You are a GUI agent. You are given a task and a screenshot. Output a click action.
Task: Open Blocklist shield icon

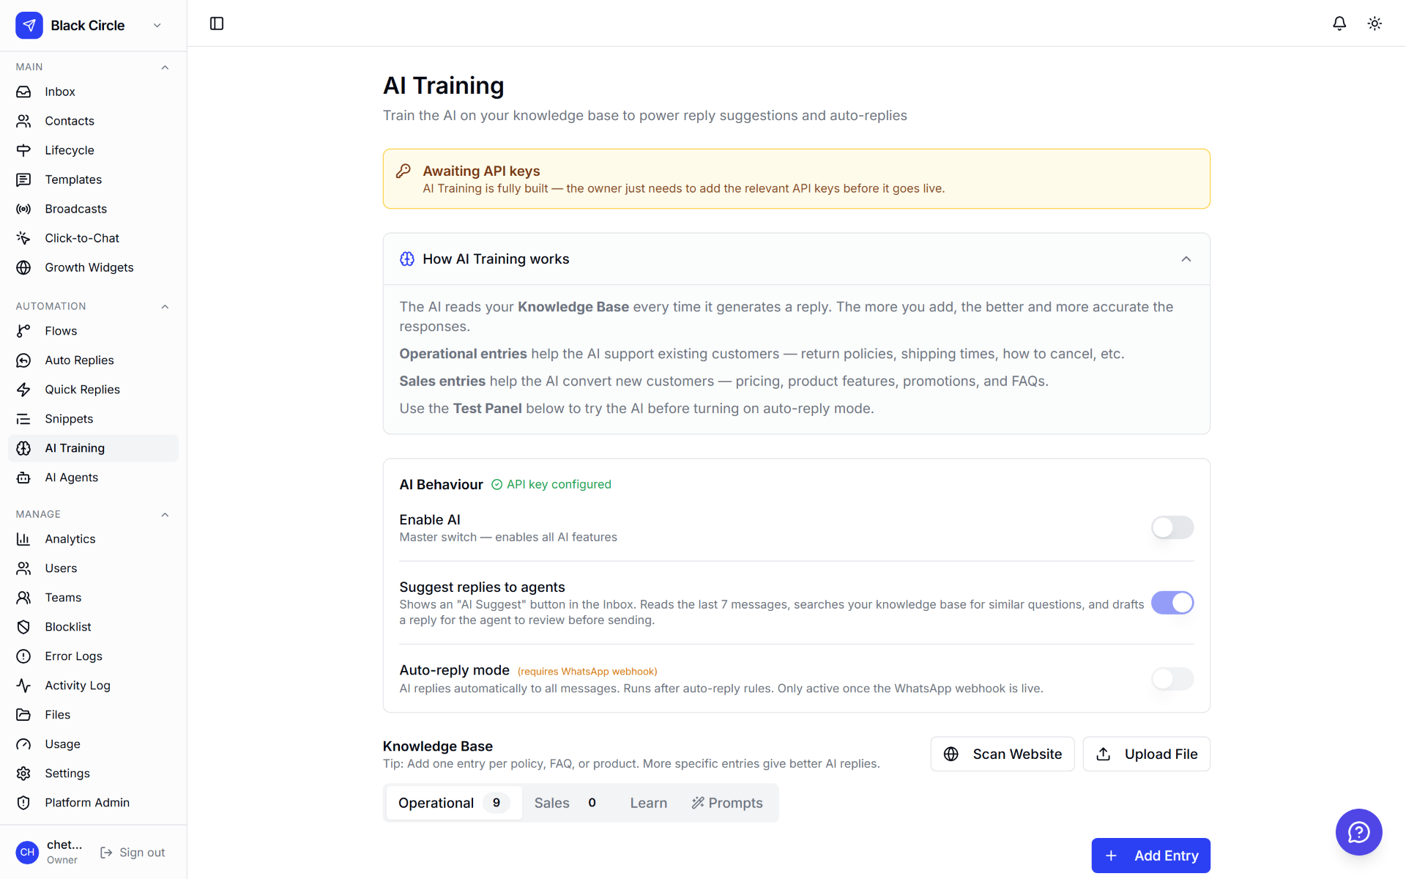pyautogui.click(x=23, y=627)
